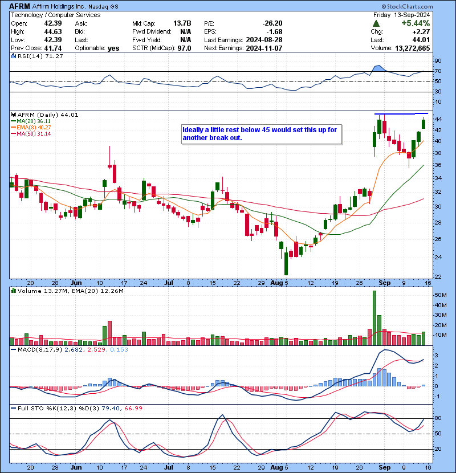Click the Prev Close value 41.74
456x473 pixels.
pyautogui.click(x=53, y=48)
